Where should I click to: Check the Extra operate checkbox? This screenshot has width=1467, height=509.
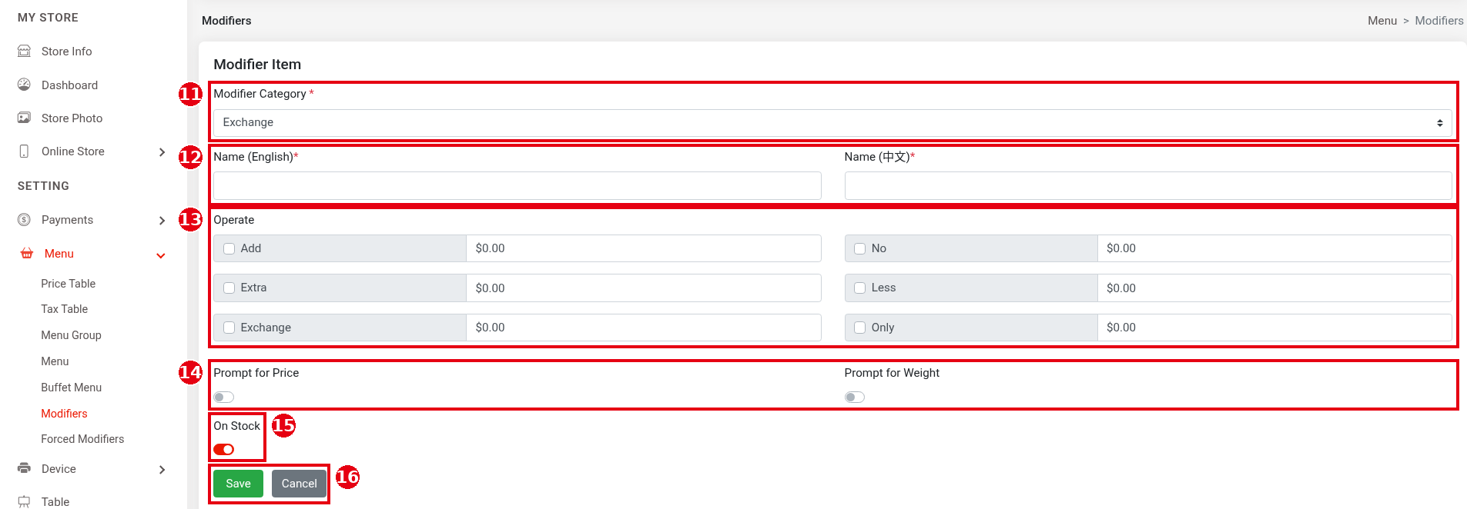coord(229,288)
